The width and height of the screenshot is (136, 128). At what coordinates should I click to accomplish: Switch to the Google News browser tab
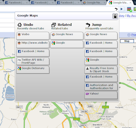tap(94, 3)
